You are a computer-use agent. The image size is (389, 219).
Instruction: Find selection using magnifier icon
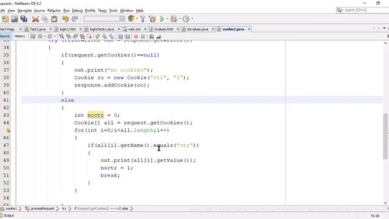61,36
